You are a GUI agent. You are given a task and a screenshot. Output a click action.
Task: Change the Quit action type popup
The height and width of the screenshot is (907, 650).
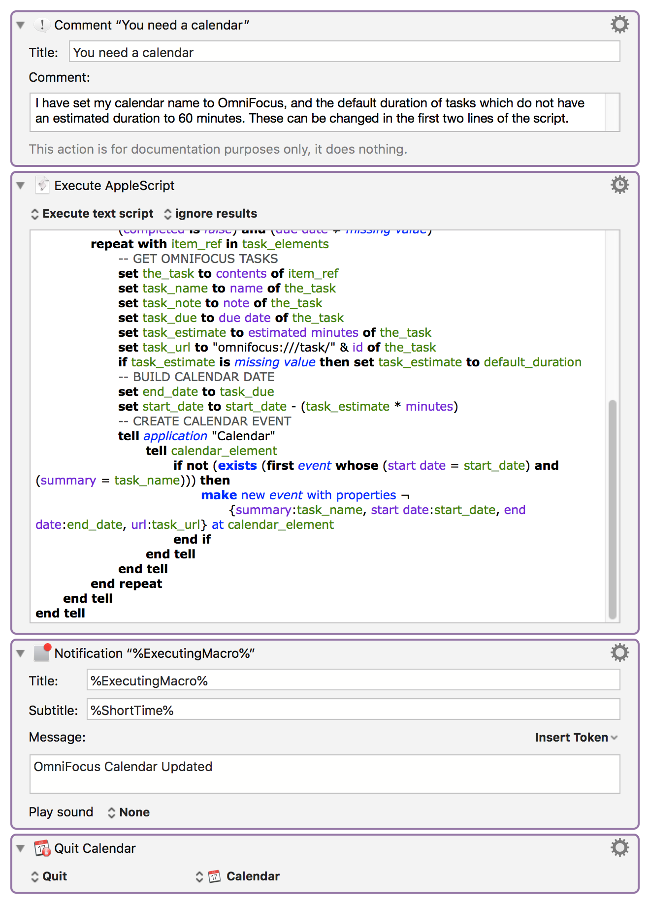click(x=49, y=876)
